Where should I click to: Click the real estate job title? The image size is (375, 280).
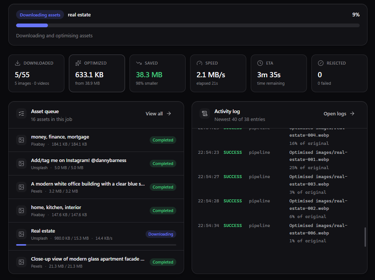pyautogui.click(x=79, y=15)
